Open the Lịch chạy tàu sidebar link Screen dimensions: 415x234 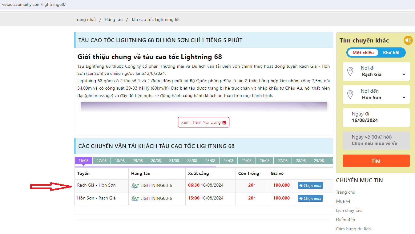[349, 210]
